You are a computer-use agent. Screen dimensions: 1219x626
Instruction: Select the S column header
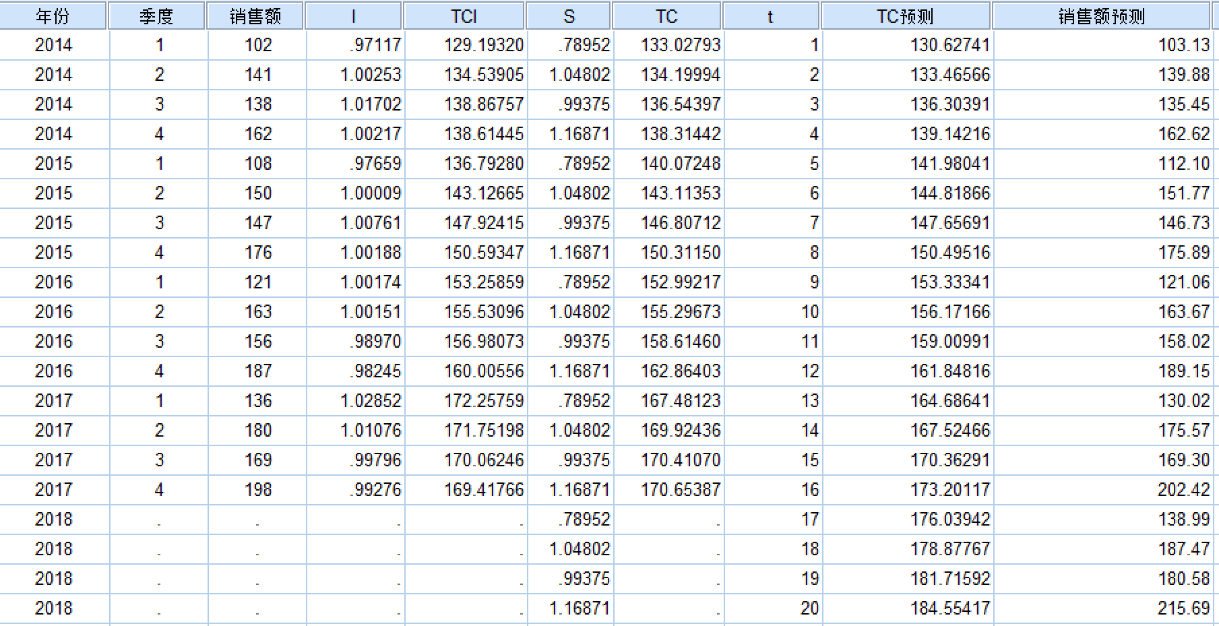(569, 16)
